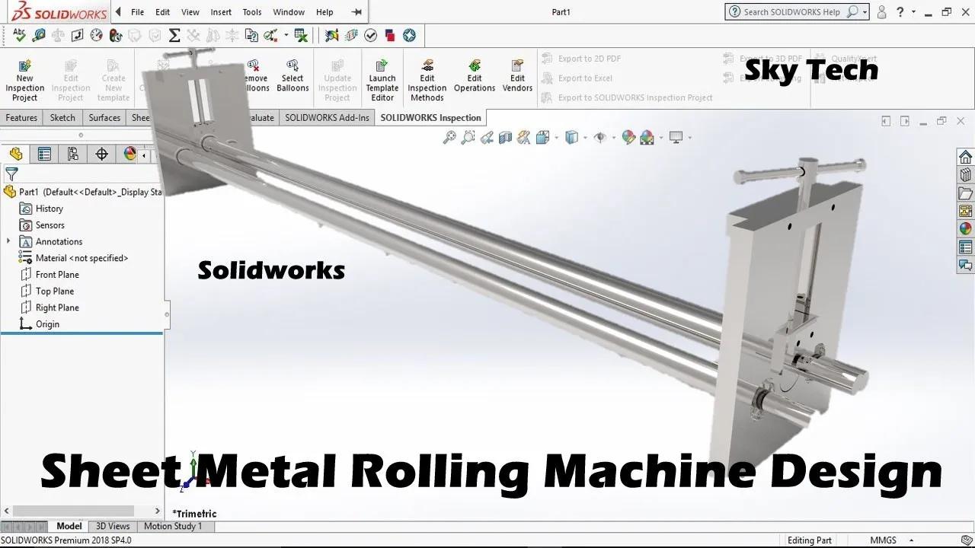The height and width of the screenshot is (548, 975).
Task: Open Edit Vendors
Action: 517,75
